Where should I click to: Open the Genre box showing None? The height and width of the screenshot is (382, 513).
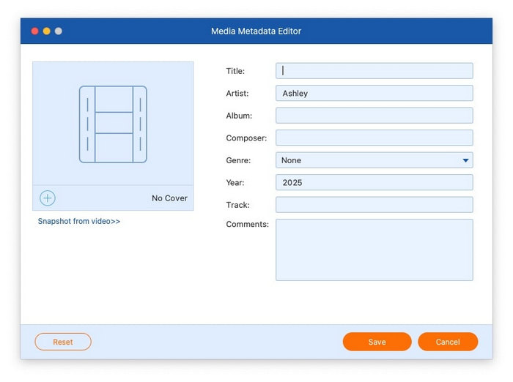click(366, 160)
